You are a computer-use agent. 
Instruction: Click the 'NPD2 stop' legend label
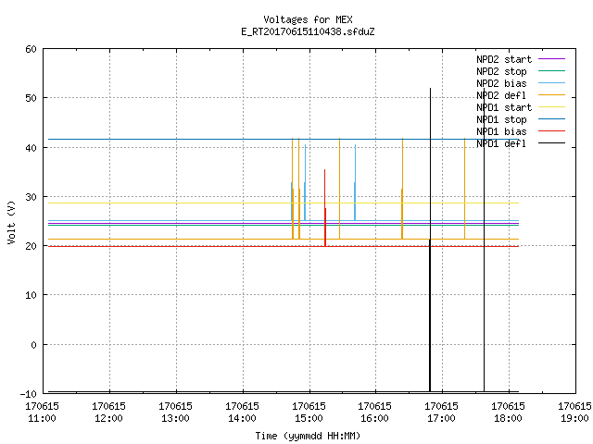[x=501, y=71]
